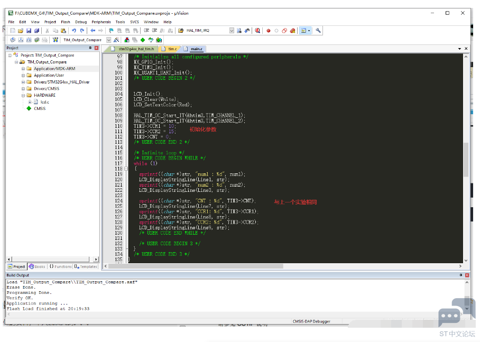The image size is (480, 342).
Task: Rebuild all target files icon
Action: point(29,40)
